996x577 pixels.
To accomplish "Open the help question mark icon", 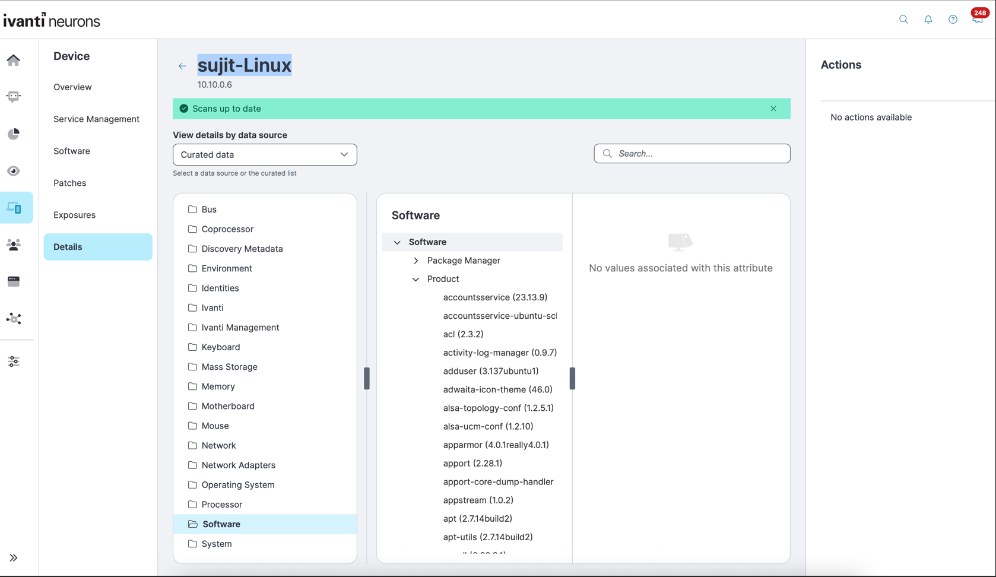I will point(953,20).
